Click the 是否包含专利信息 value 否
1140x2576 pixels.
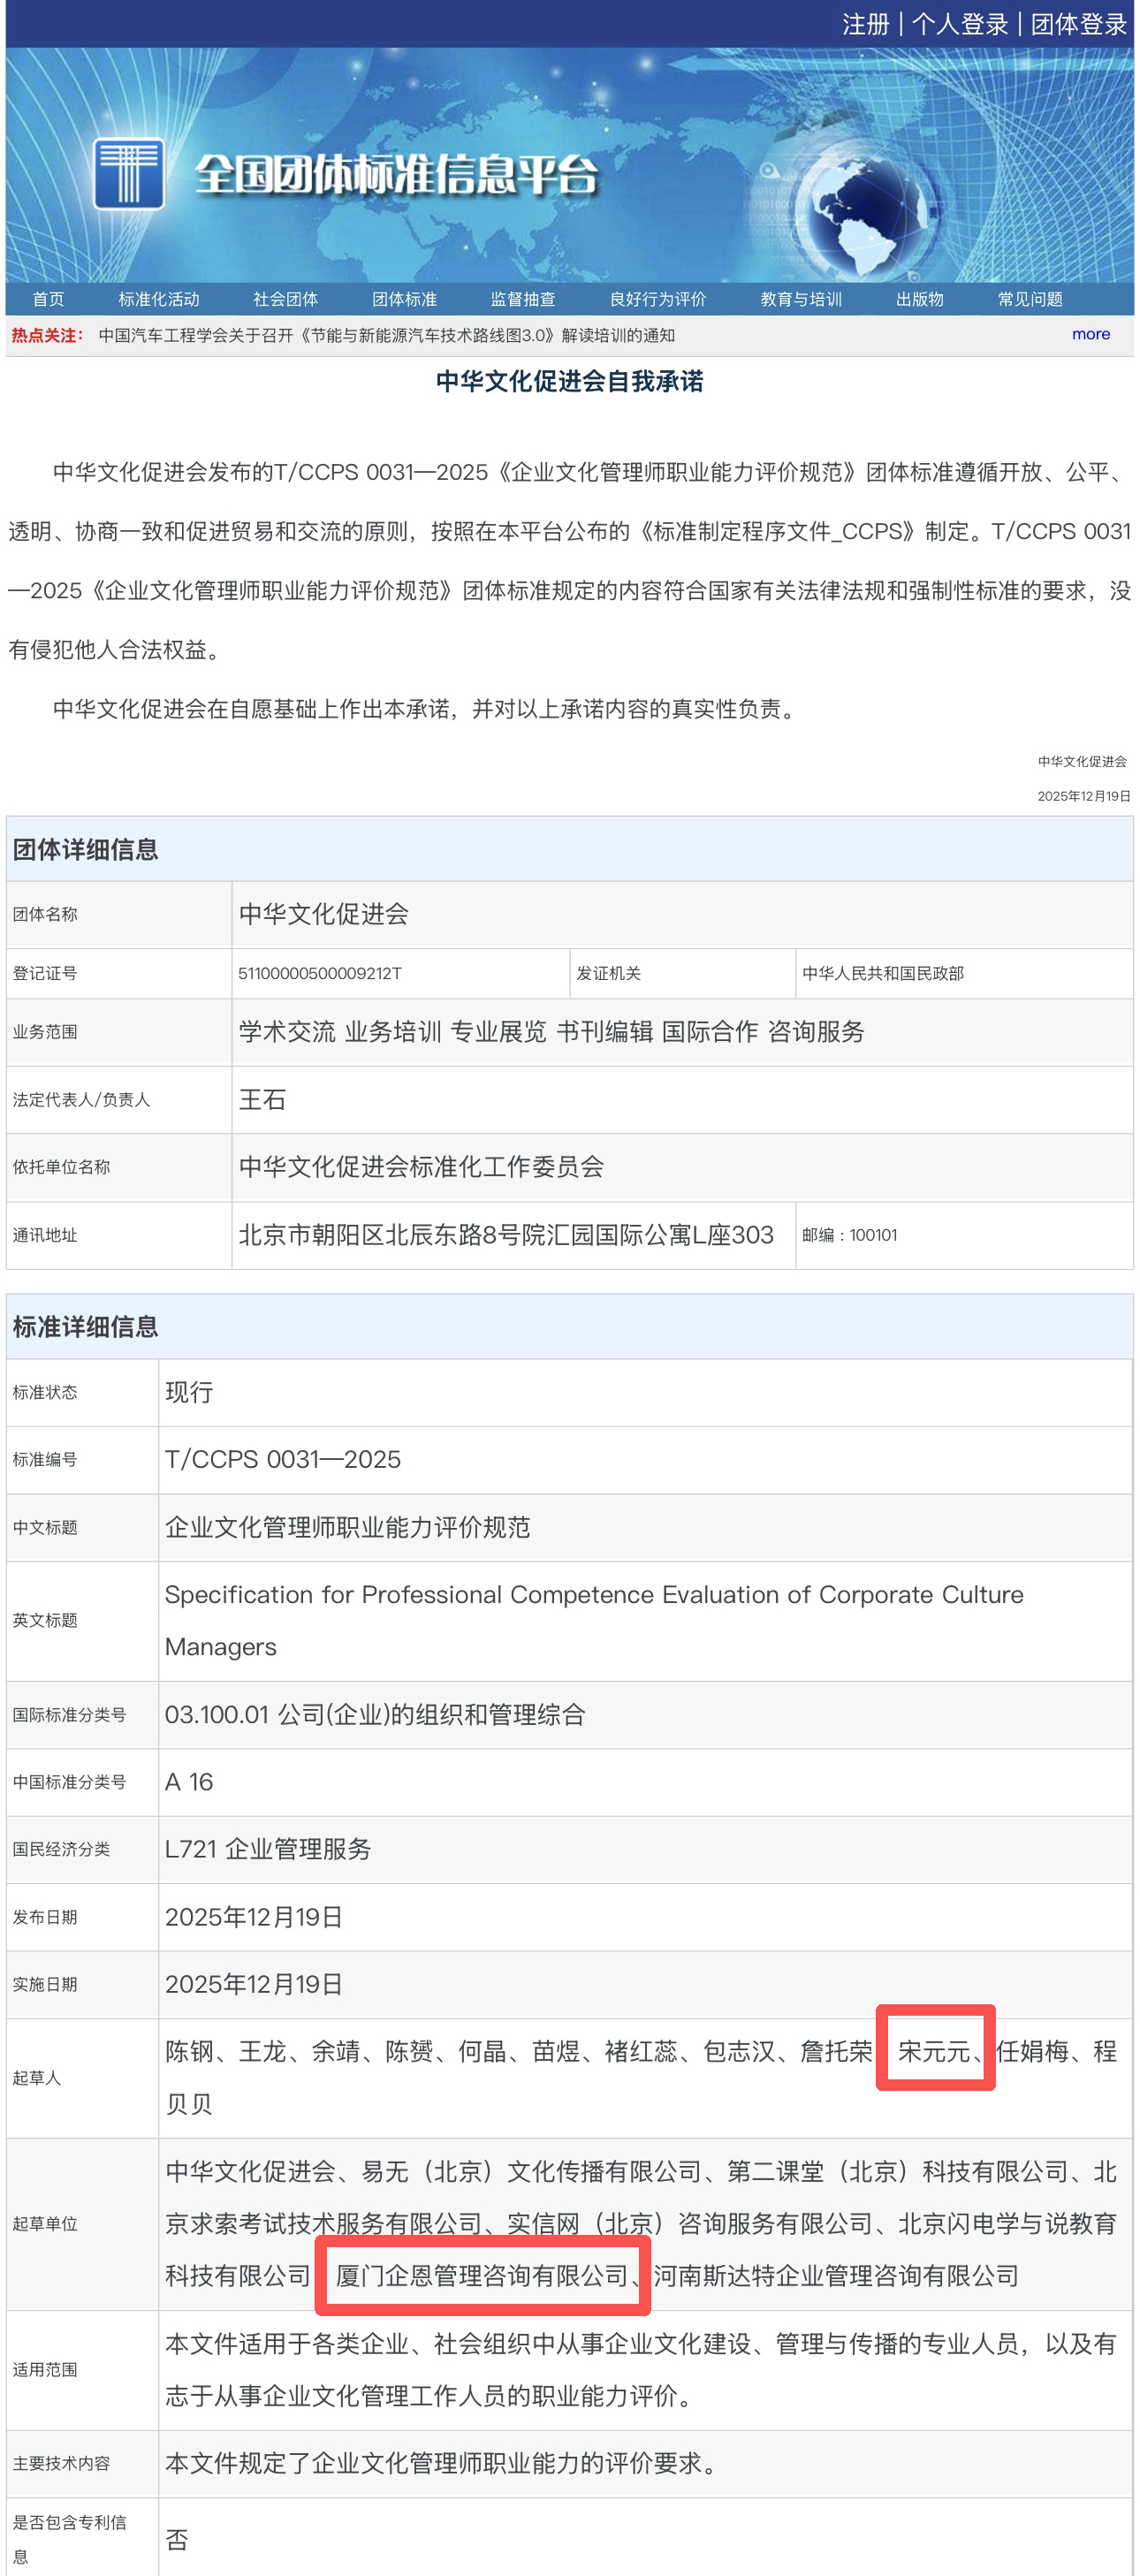point(177,2539)
